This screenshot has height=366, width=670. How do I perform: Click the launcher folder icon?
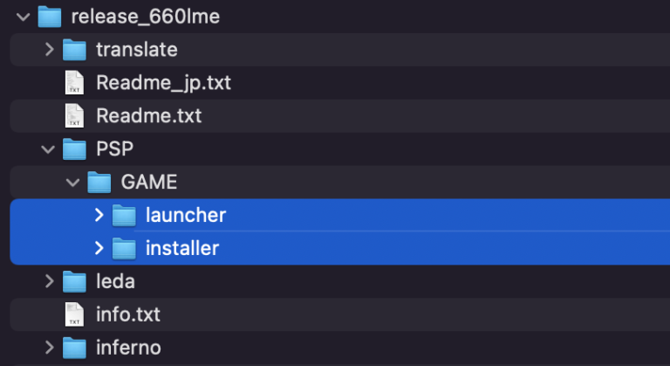tap(125, 215)
